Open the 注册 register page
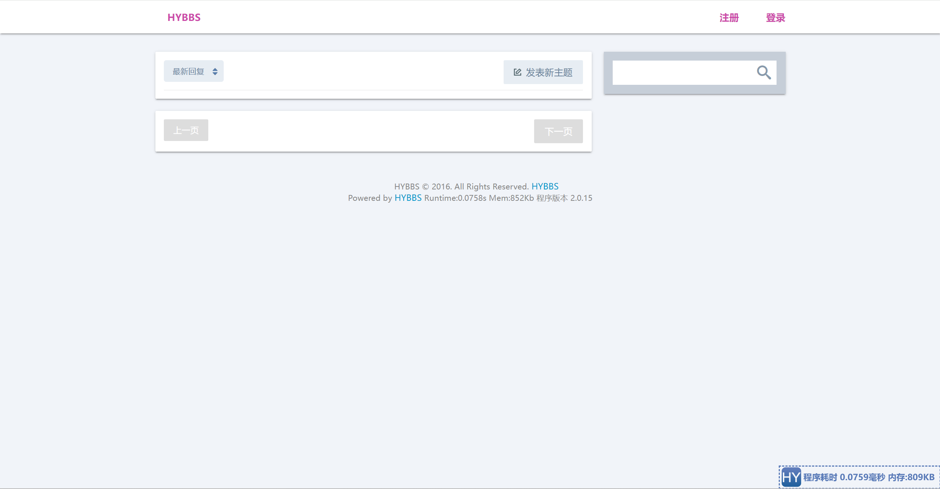This screenshot has height=489, width=940. [729, 18]
